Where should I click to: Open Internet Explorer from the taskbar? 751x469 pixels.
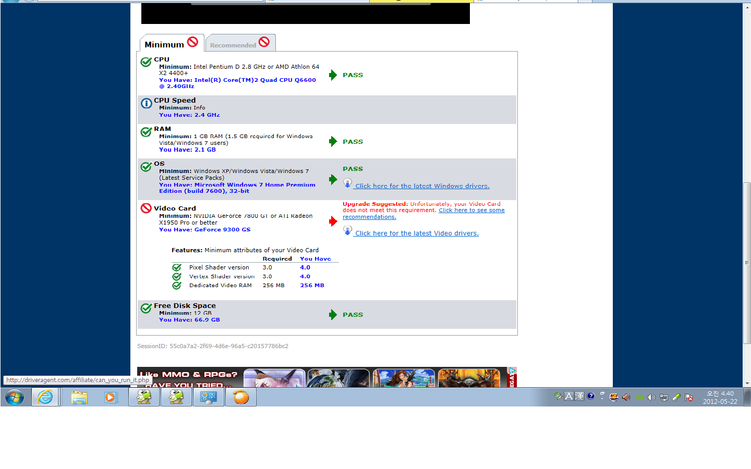(45, 397)
